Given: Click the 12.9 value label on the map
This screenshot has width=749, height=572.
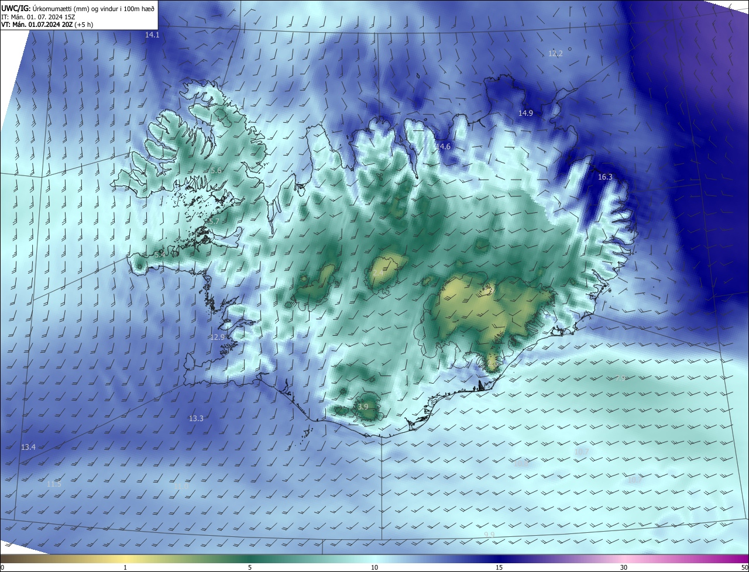Looking at the screenshot, I should [217, 337].
